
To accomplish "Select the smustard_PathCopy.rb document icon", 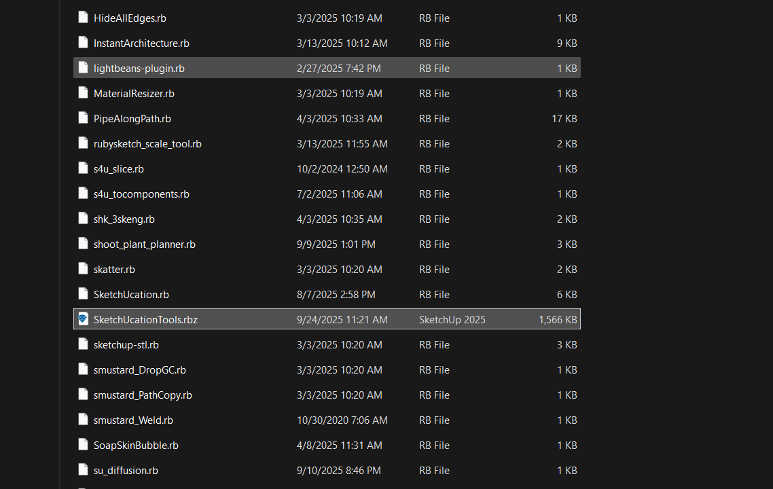I will (x=83, y=395).
